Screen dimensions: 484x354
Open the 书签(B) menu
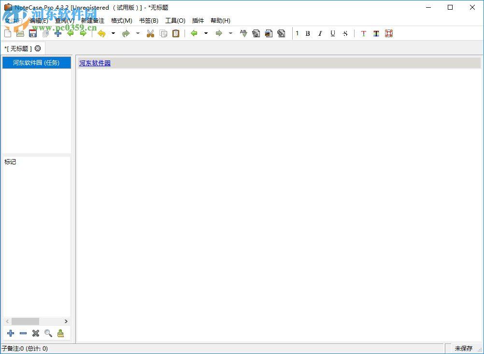click(148, 20)
